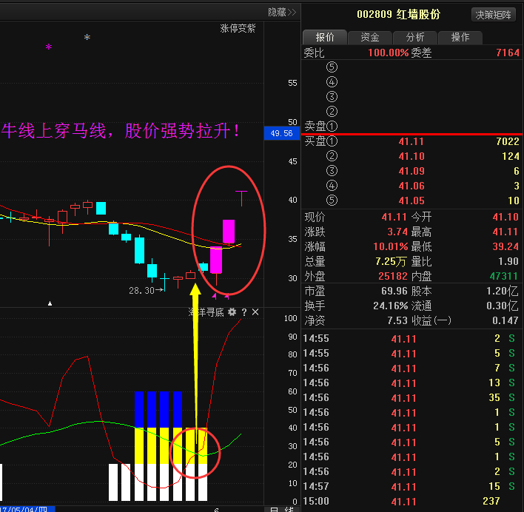
Task: Click the gray asterisk marker on chart
Action: pos(87,38)
